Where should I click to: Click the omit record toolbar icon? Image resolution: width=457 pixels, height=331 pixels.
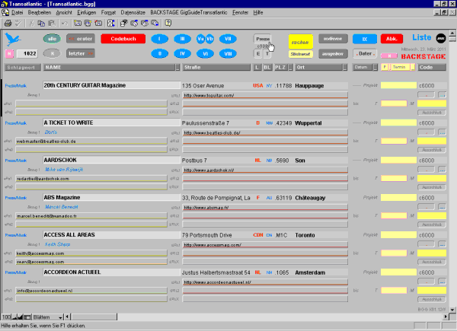(x=145, y=23)
